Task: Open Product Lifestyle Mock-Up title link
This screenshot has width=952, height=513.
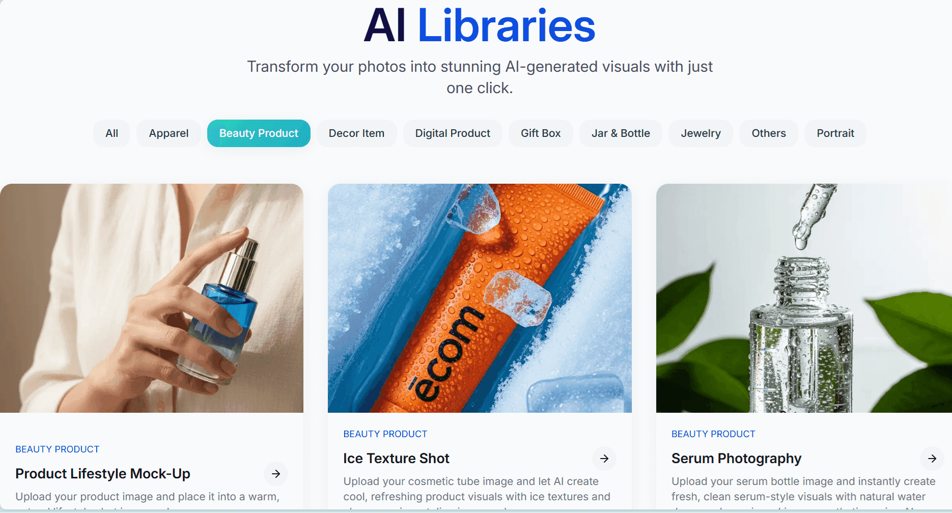Action: coord(103,474)
